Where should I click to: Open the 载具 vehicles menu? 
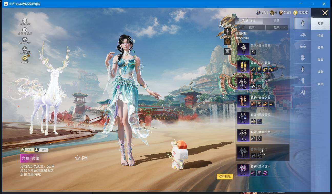(320, 60)
